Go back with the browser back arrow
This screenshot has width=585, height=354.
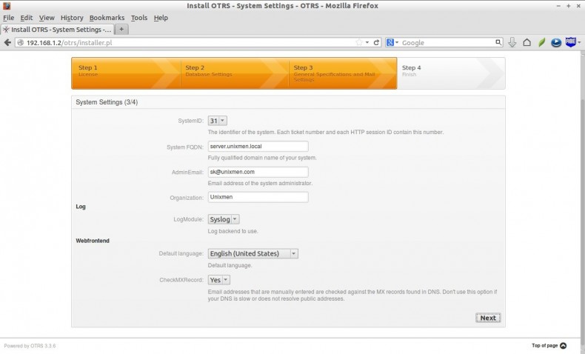7,42
